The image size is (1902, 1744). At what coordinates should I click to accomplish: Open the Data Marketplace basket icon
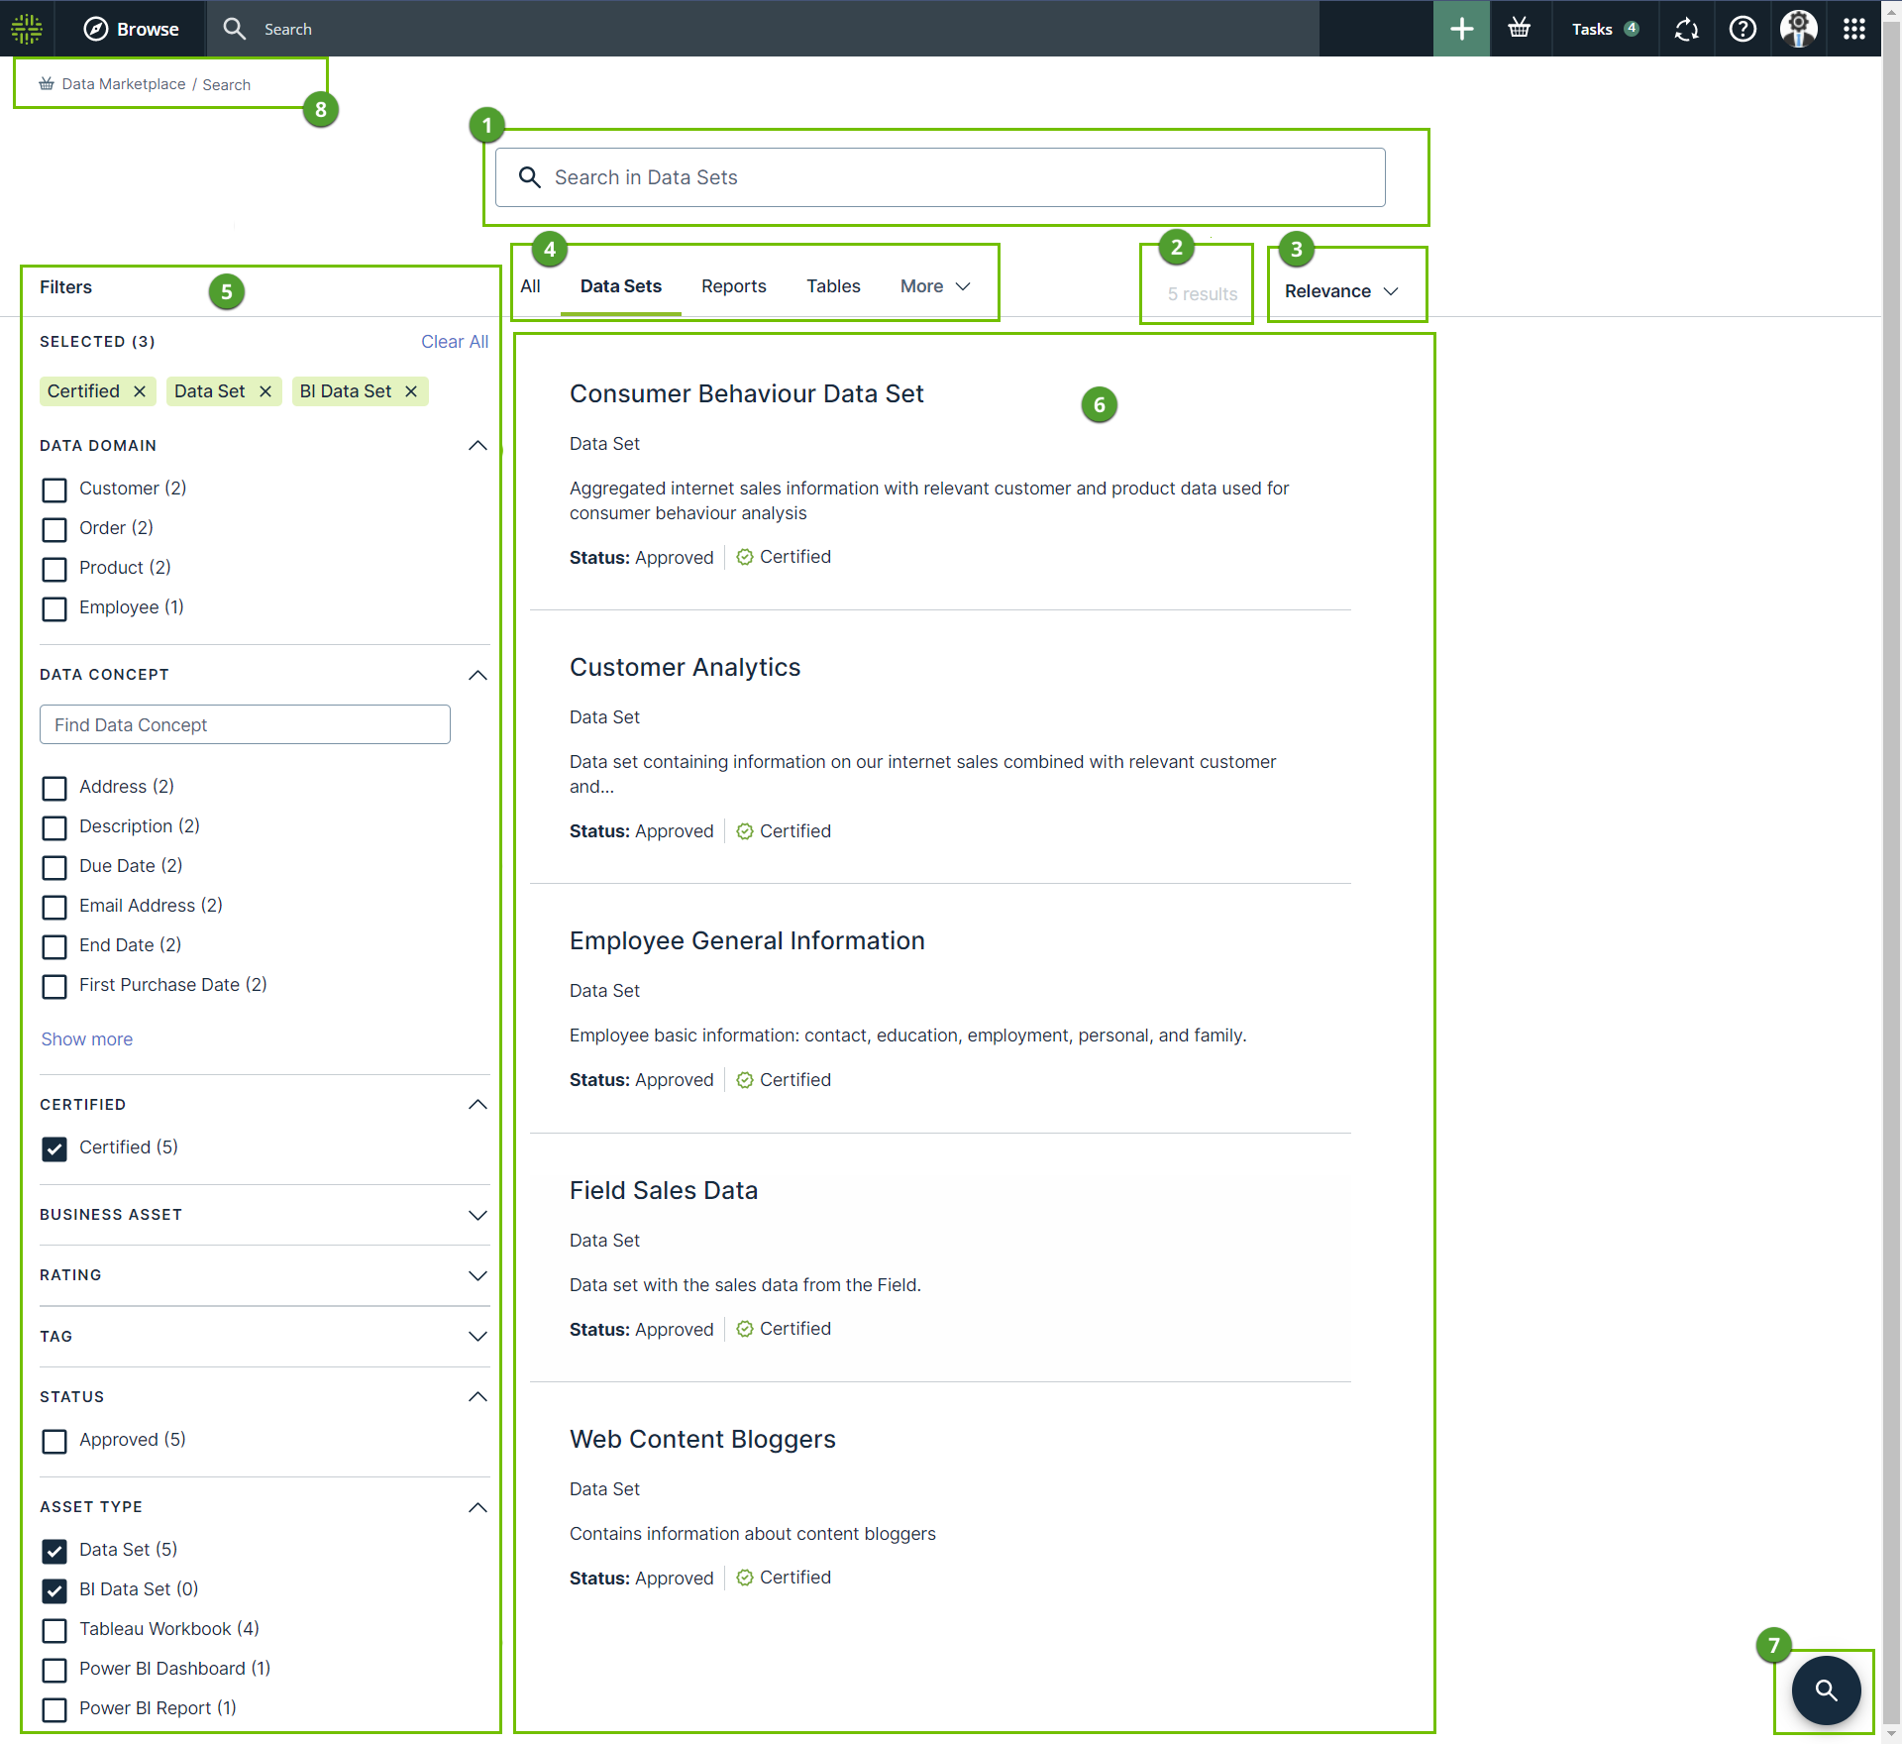(x=1519, y=29)
